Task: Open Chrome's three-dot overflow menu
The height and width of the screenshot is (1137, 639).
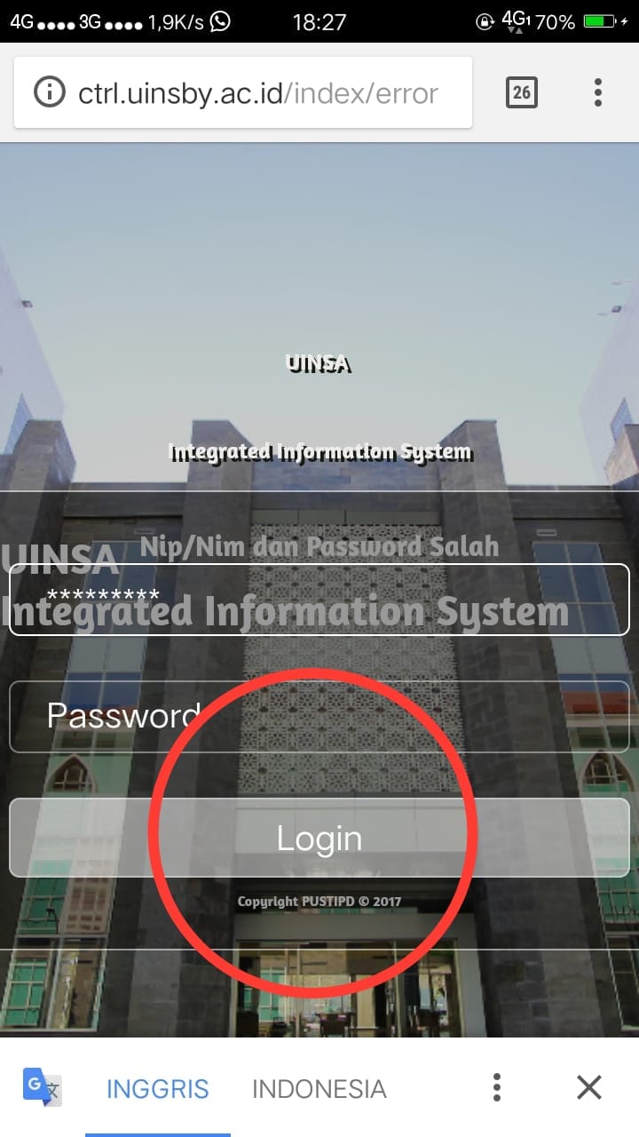Action: [x=598, y=92]
